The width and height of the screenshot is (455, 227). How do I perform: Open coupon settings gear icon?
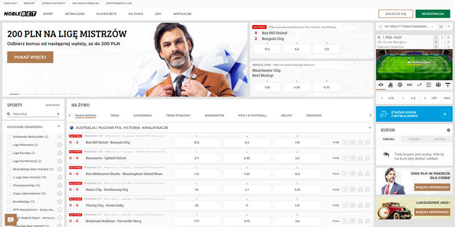coord(449,131)
